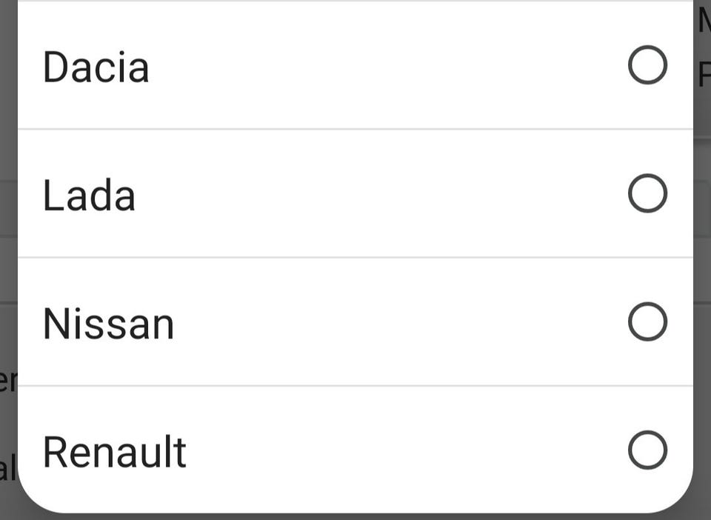Click the Dacia text label
Screen dimensions: 711x520
pyautogui.click(x=96, y=67)
